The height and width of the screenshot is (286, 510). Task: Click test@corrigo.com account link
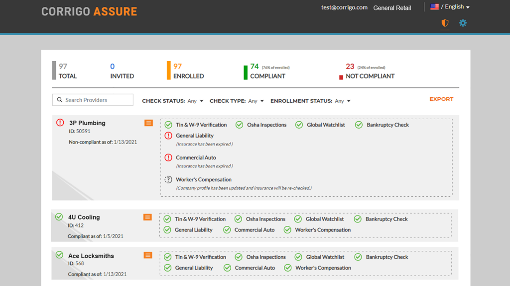tap(345, 7)
